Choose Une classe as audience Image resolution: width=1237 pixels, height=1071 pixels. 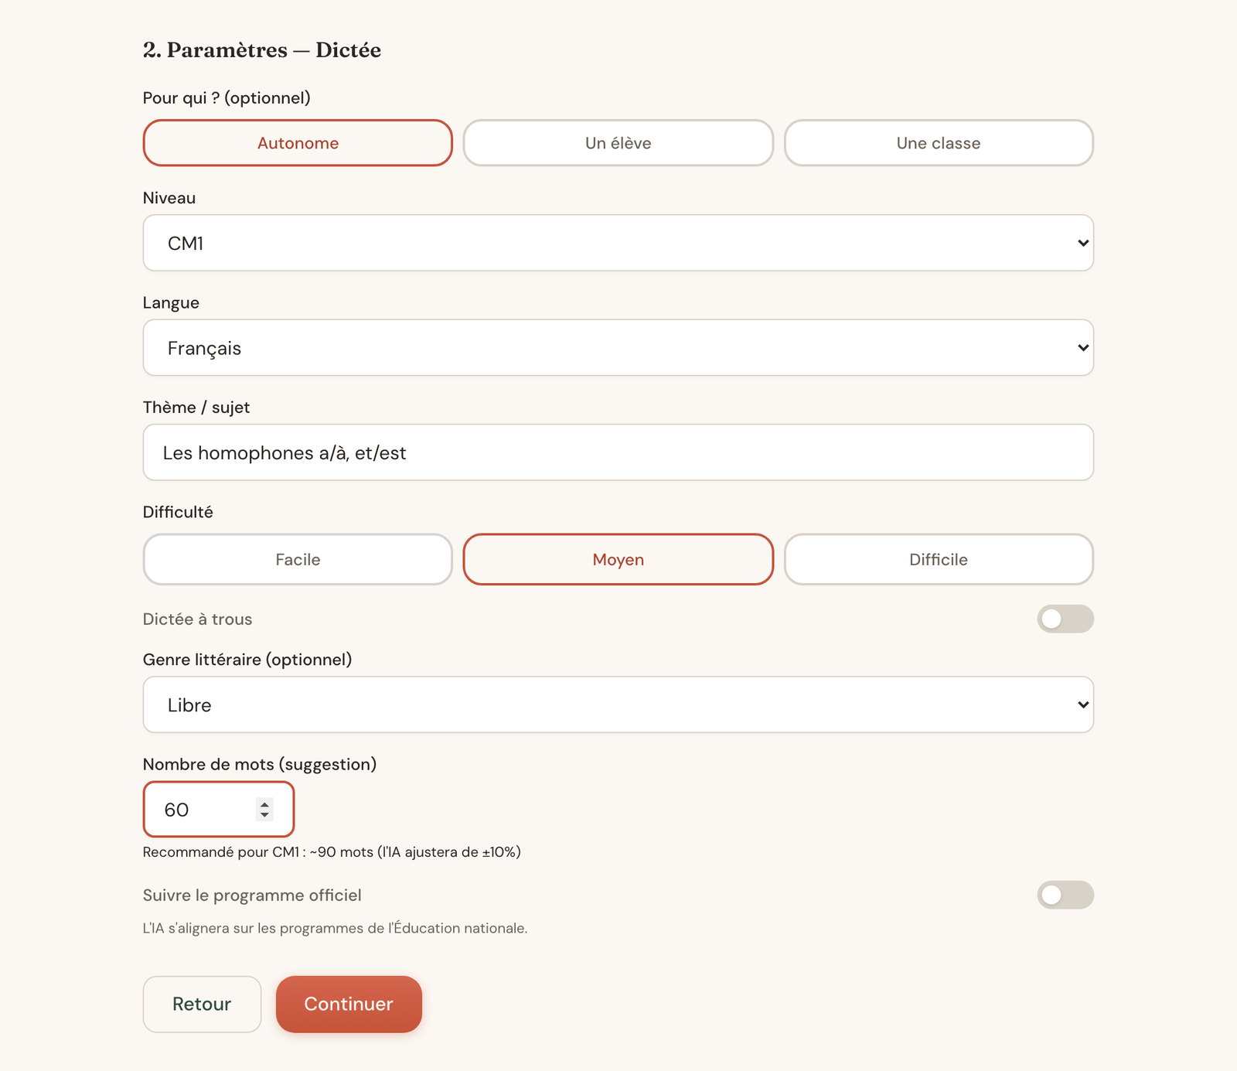pyautogui.click(x=939, y=143)
